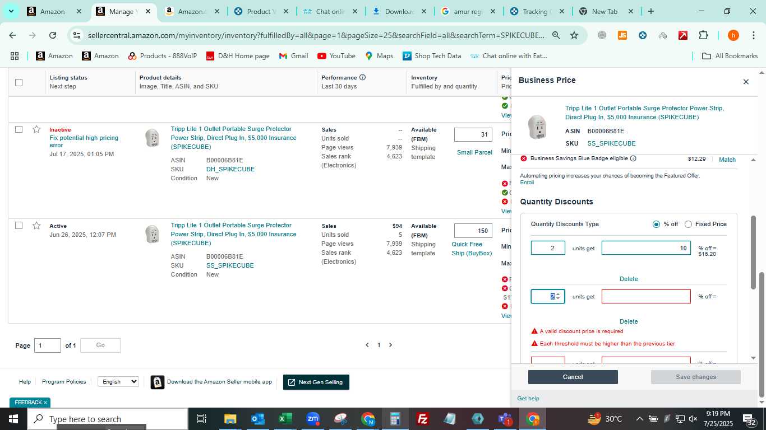Delete the first quantity discount tier
Viewport: 766px width, 430px height.
tap(629, 279)
